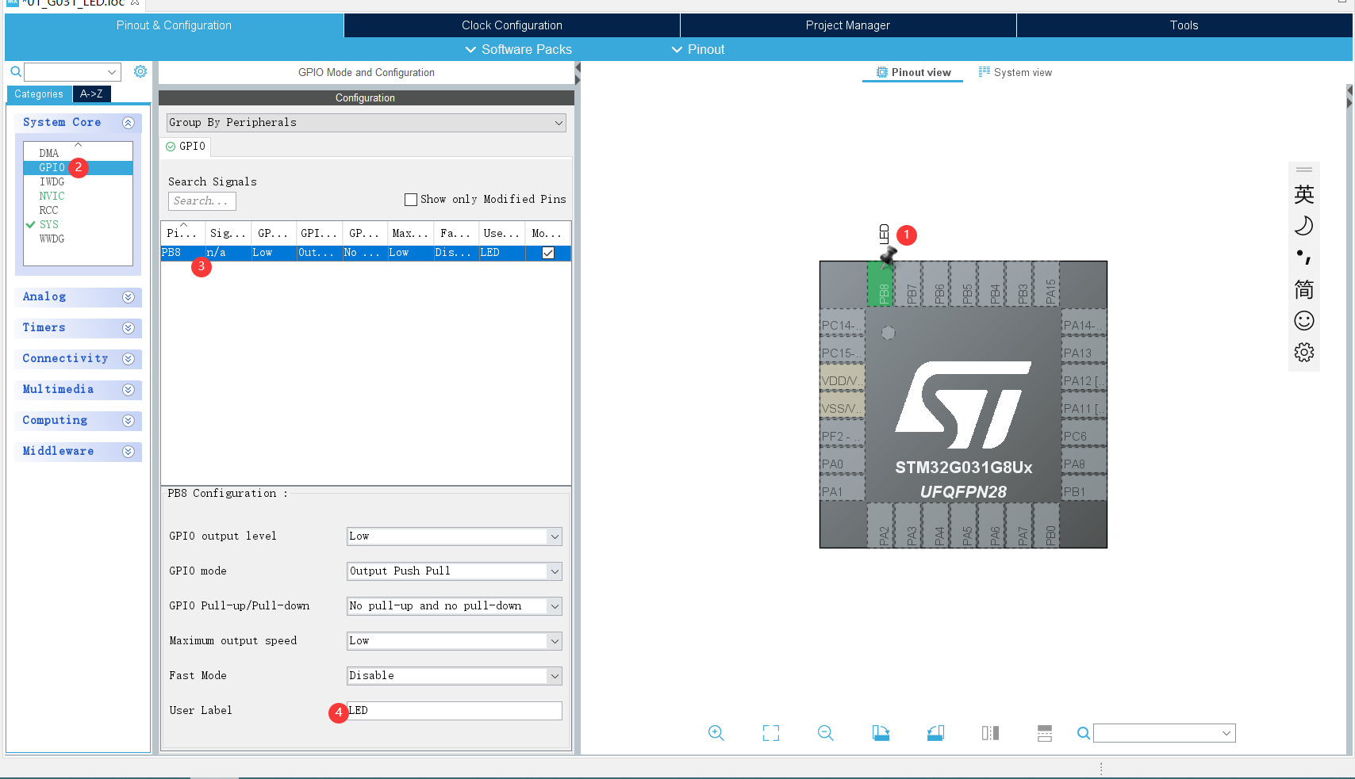Open the Group By Peripherals dropdown
Viewport: 1355px width, 779px height.
pyautogui.click(x=366, y=123)
